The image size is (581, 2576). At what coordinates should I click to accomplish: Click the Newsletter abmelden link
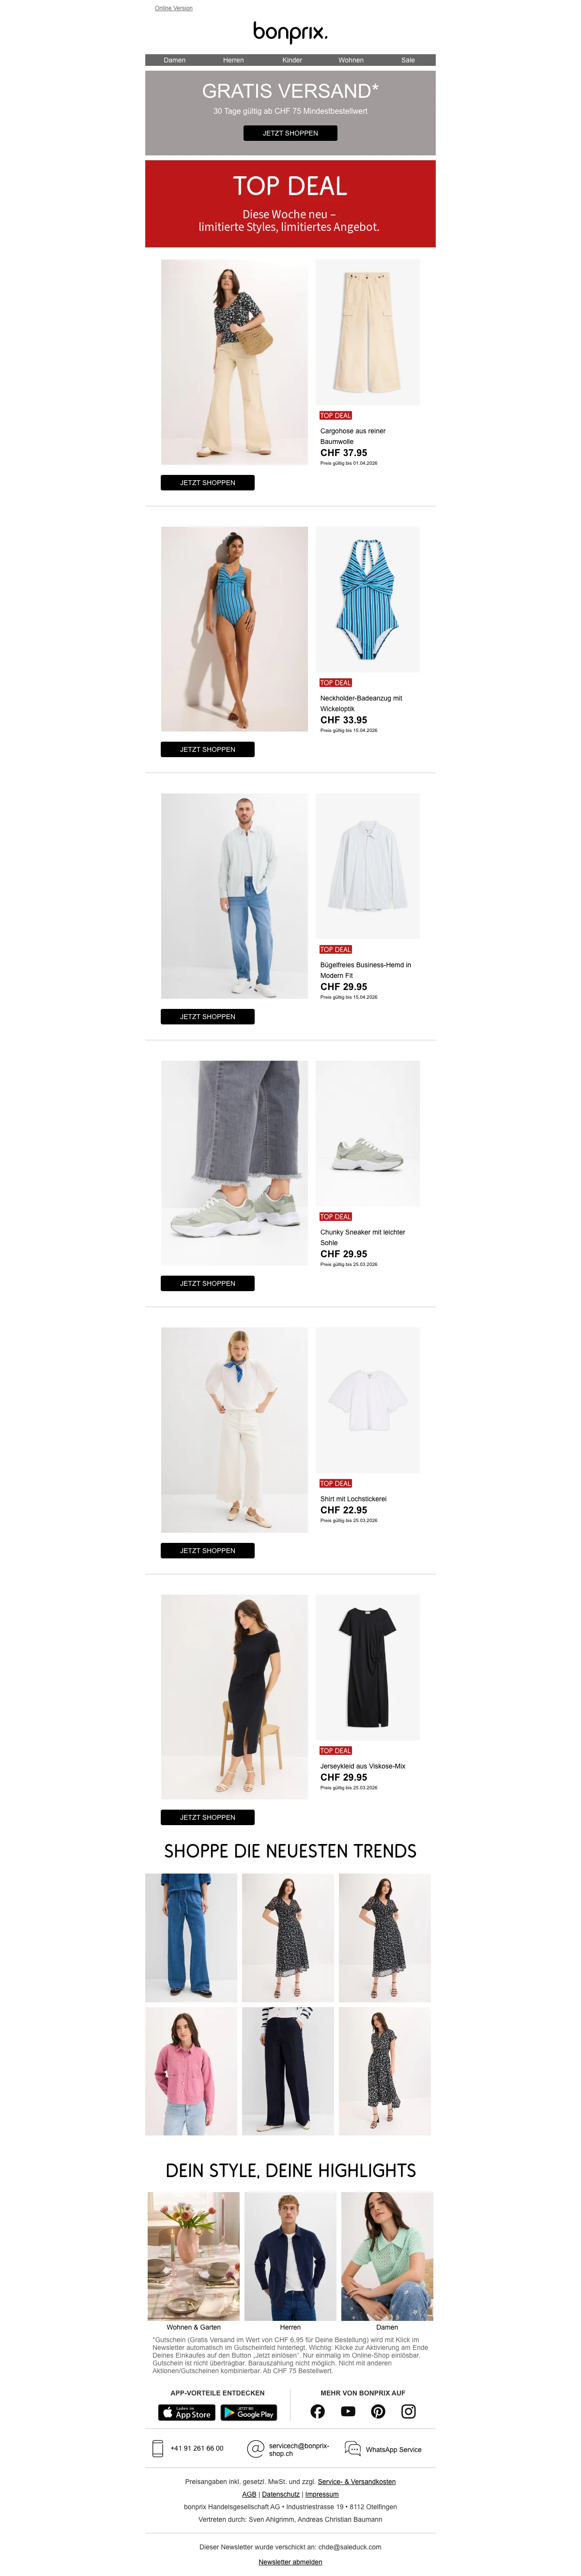pyautogui.click(x=290, y=2561)
